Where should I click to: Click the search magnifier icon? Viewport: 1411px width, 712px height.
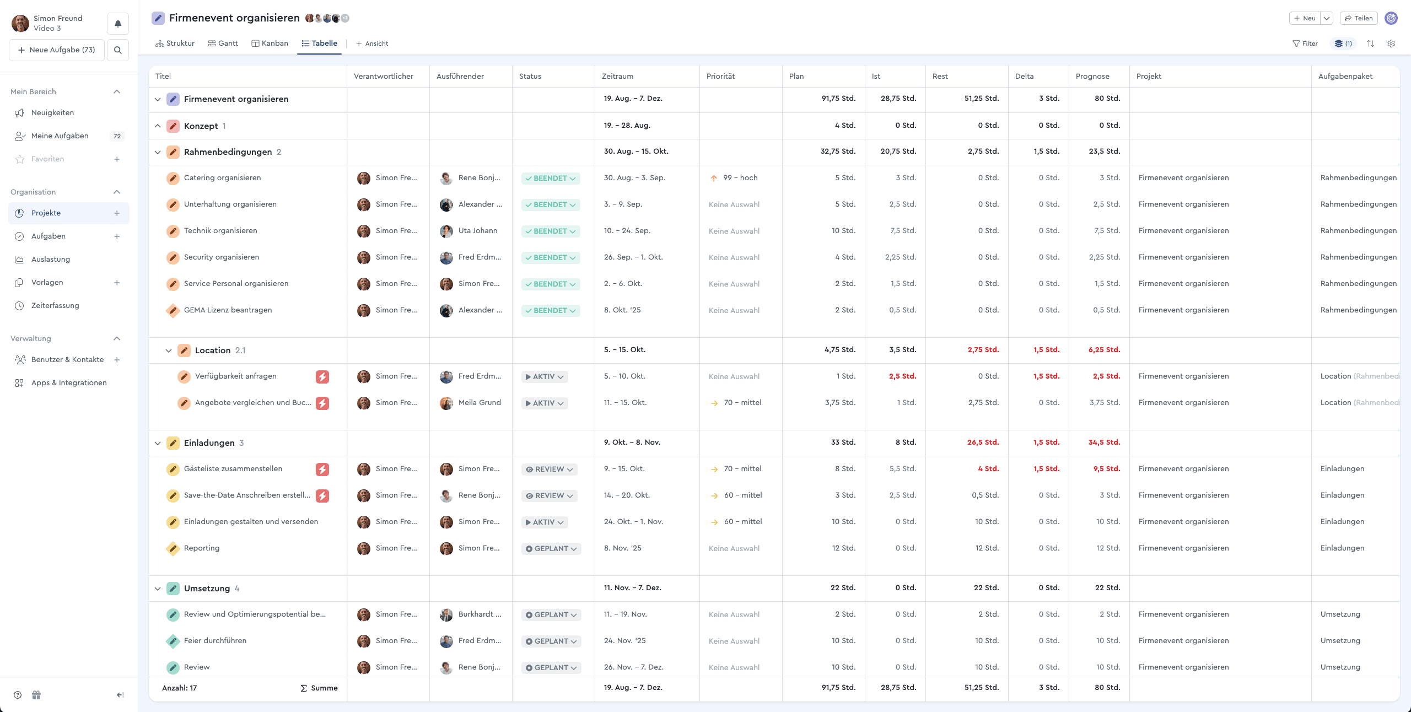[117, 50]
